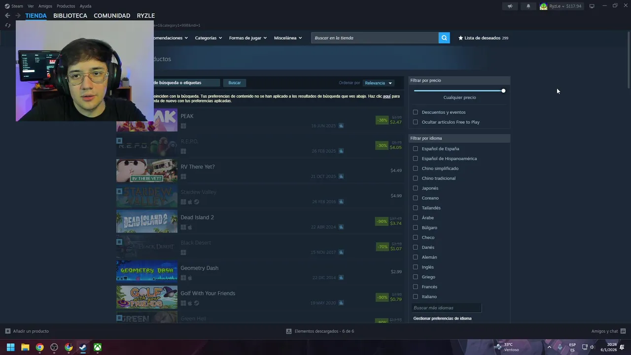Viewport: 631px width, 355px height.
Task: Open Ordenar por Relevancia dropdown
Action: point(378,83)
